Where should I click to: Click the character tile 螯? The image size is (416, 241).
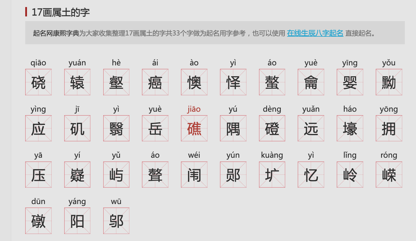click(272, 82)
